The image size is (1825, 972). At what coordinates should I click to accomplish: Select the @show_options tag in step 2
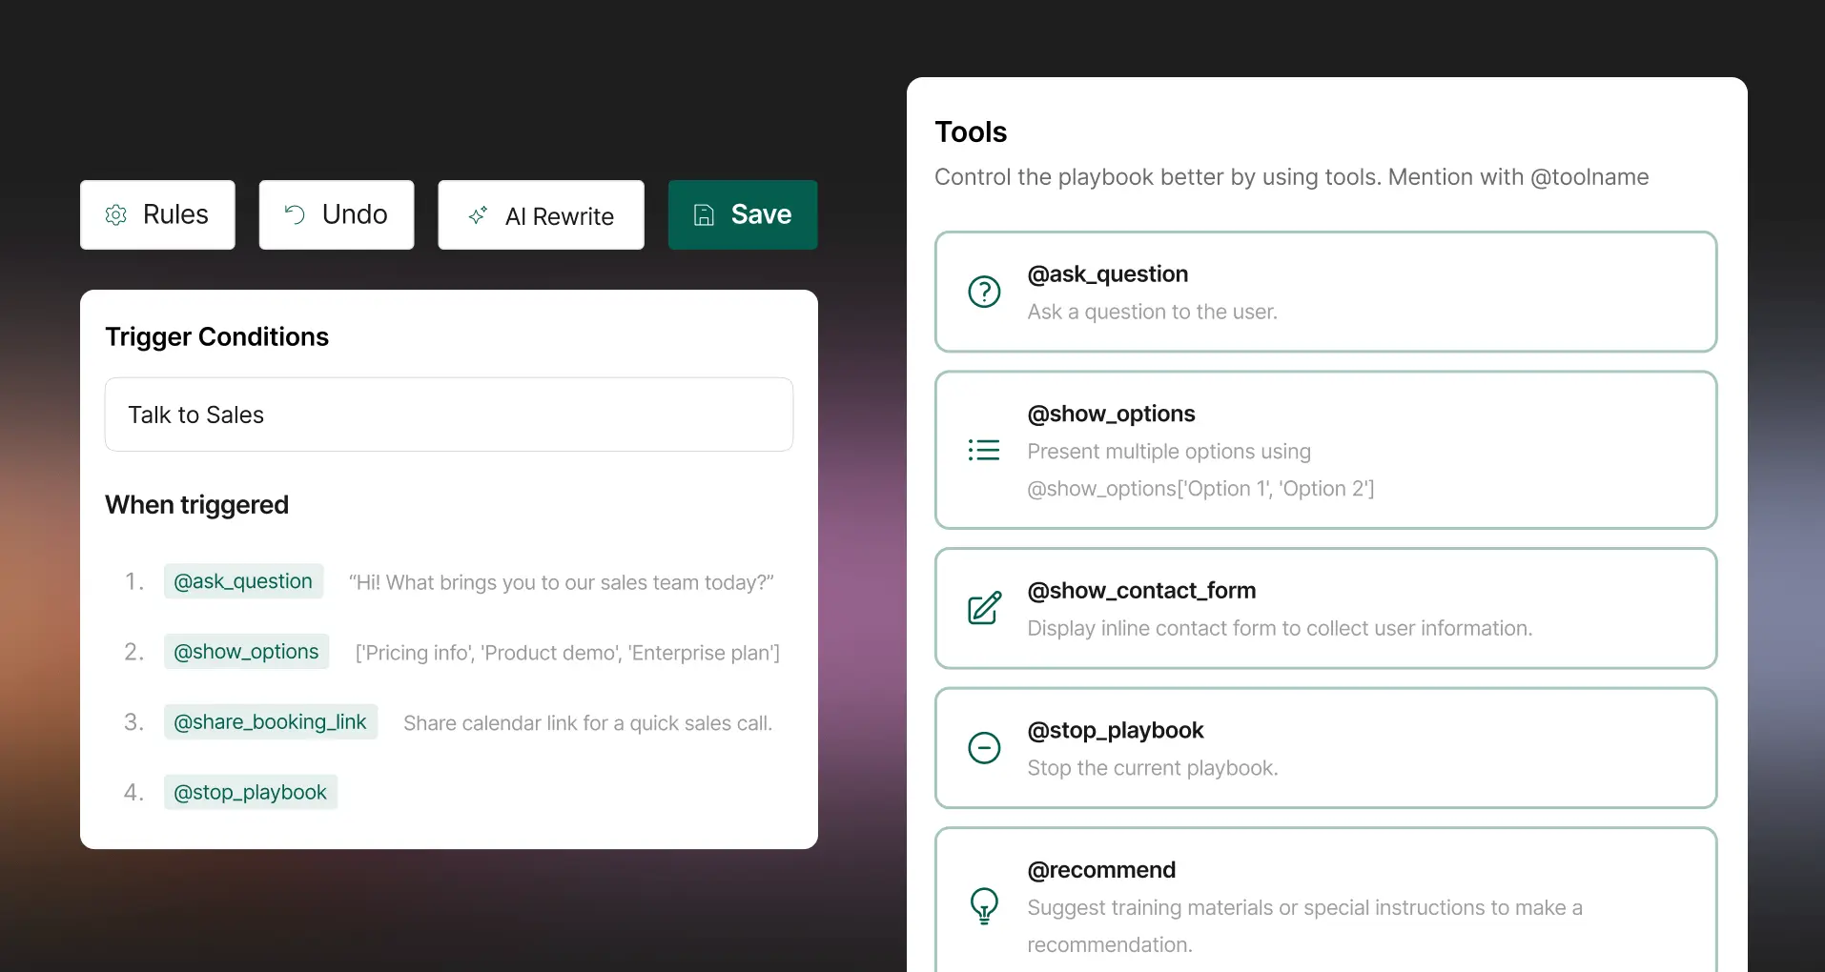point(246,652)
